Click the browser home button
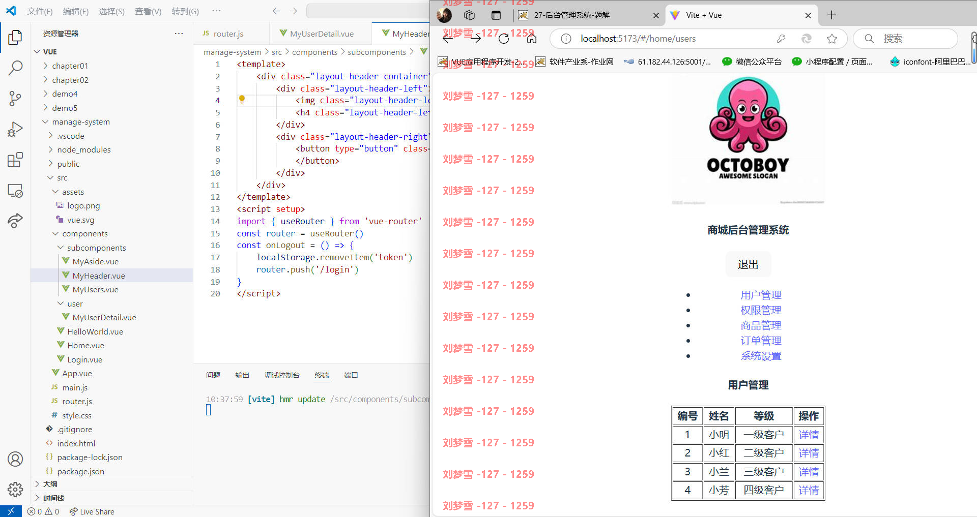 click(x=532, y=39)
